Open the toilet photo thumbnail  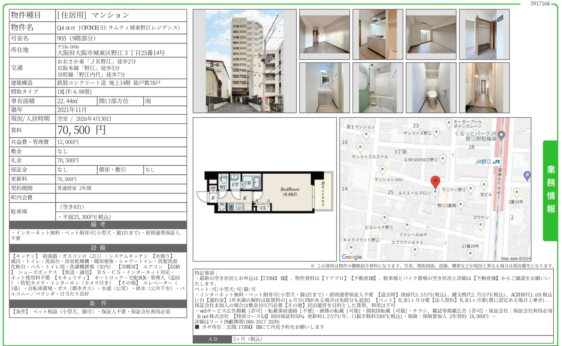[431, 88]
